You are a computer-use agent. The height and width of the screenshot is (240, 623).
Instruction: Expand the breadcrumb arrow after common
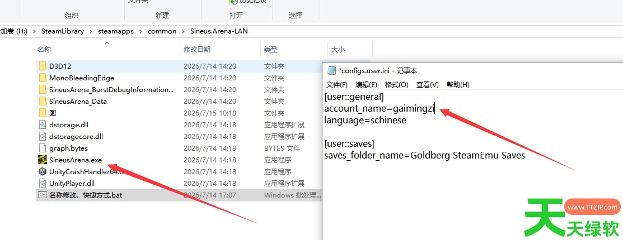click(x=183, y=31)
